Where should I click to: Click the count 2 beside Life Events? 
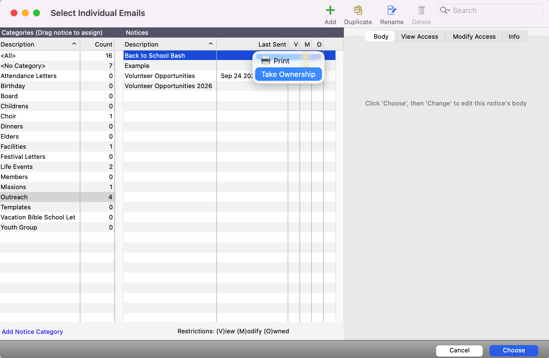coord(111,167)
